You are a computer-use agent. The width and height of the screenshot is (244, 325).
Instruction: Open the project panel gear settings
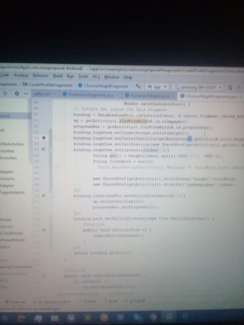tap(16, 94)
